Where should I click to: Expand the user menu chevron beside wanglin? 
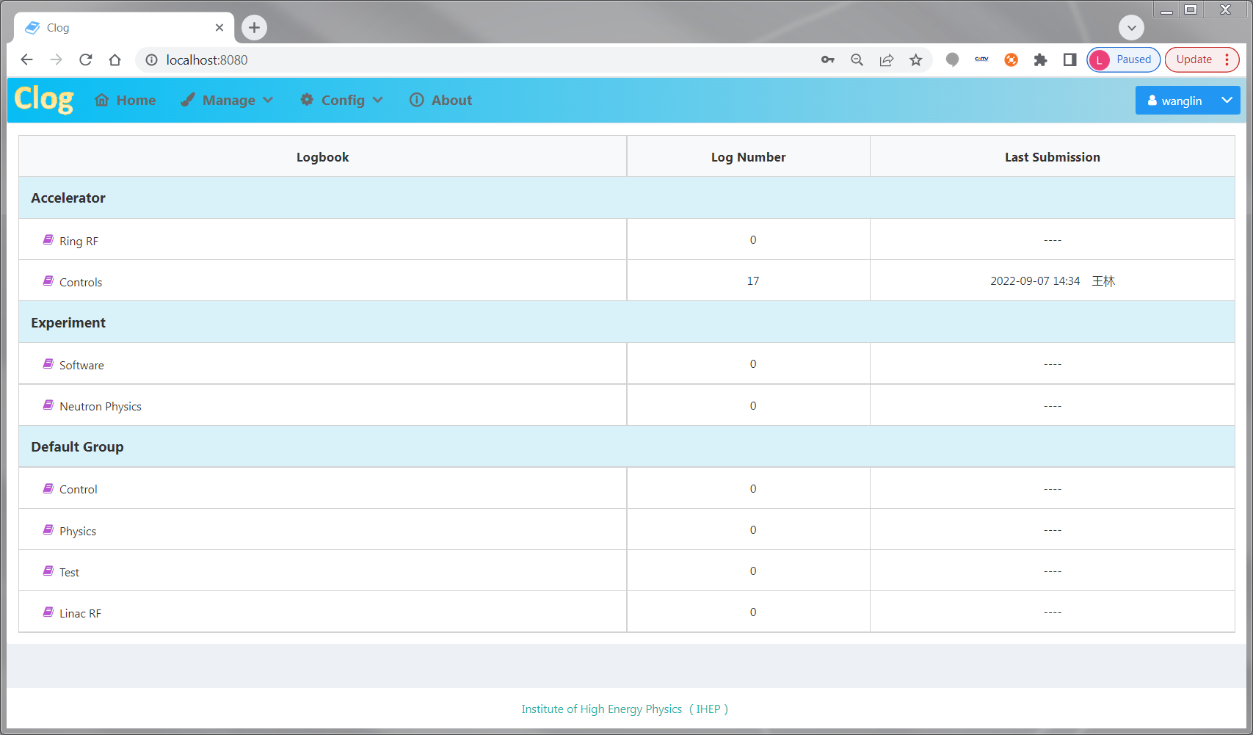click(x=1227, y=101)
